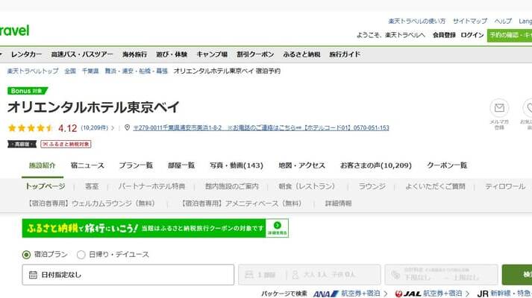This screenshot has height=298, width=532.
Task: Click 舞浜・浦安・船橋・幕張 breadcrumb link
Action: [x=137, y=71]
